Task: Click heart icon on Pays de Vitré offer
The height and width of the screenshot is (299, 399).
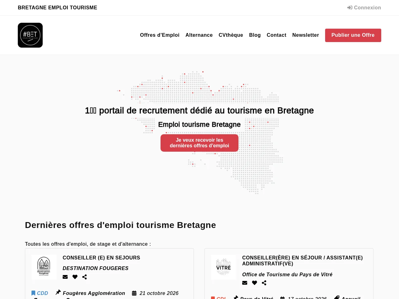Action: pyautogui.click(x=254, y=283)
